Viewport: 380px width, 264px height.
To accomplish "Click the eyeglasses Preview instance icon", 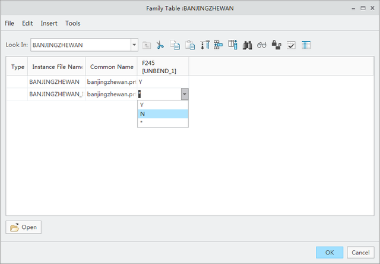I will coord(262,45).
